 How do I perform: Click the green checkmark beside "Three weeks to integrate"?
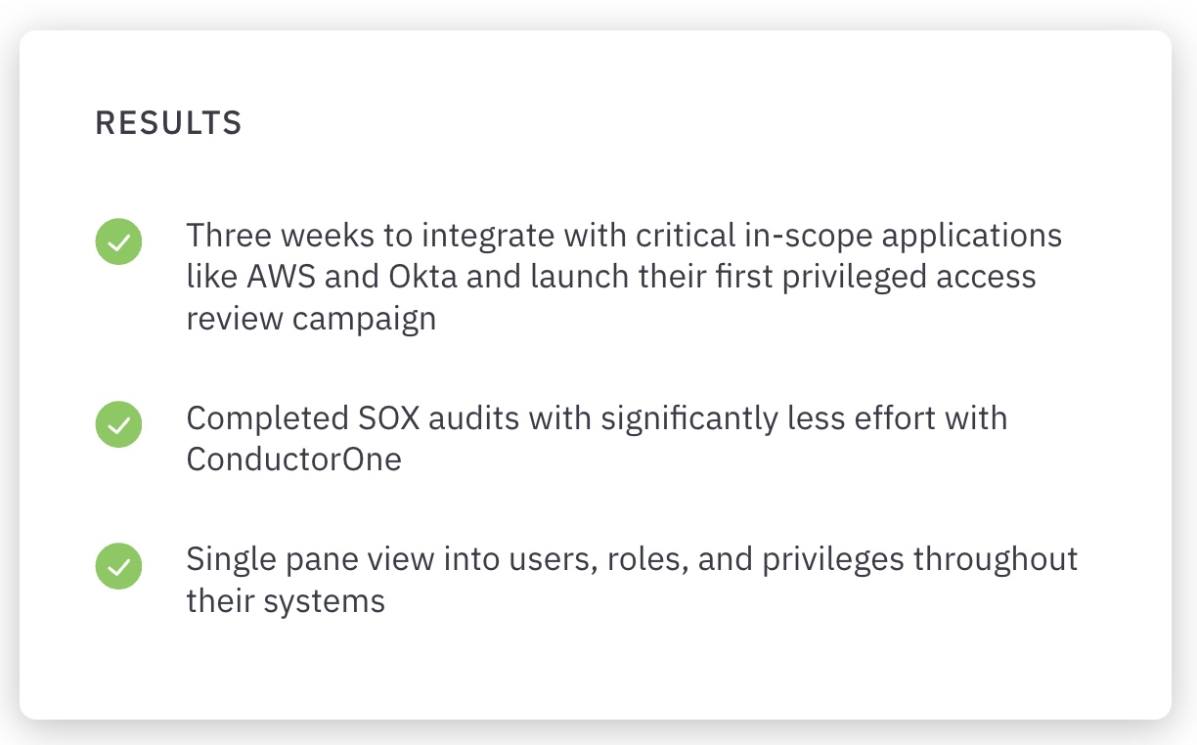pos(118,241)
